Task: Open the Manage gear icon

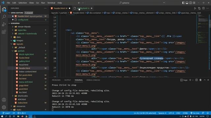Action: pyautogui.click(x=4, y=107)
